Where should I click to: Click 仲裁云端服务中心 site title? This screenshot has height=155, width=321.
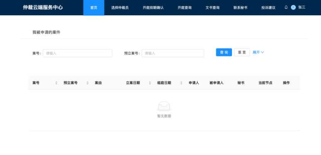[43, 7]
